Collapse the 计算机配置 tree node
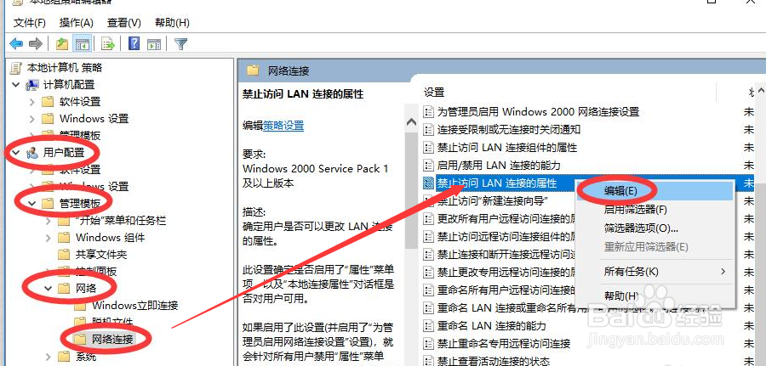766x366 pixels. pyautogui.click(x=16, y=85)
